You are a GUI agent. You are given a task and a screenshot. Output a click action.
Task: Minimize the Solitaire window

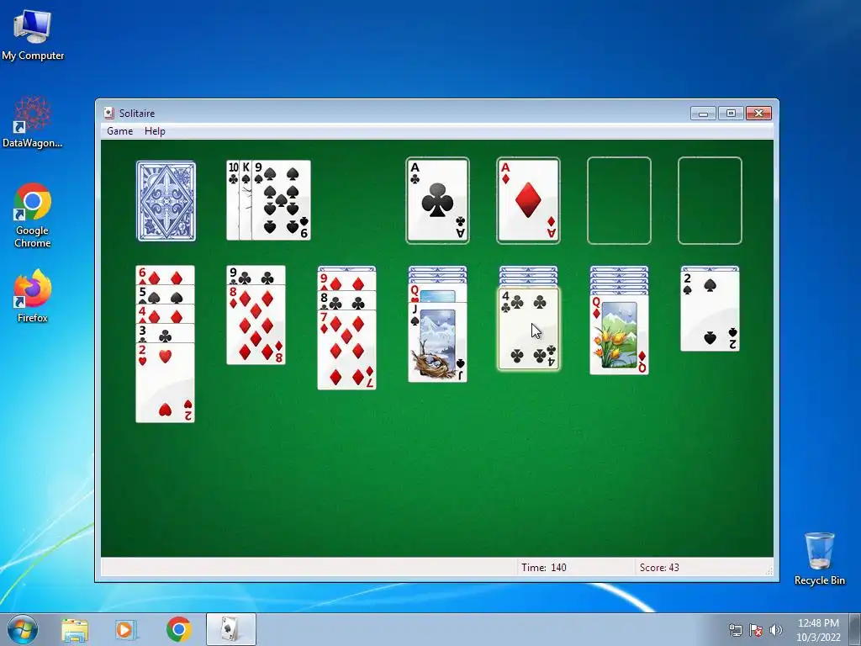tap(703, 114)
